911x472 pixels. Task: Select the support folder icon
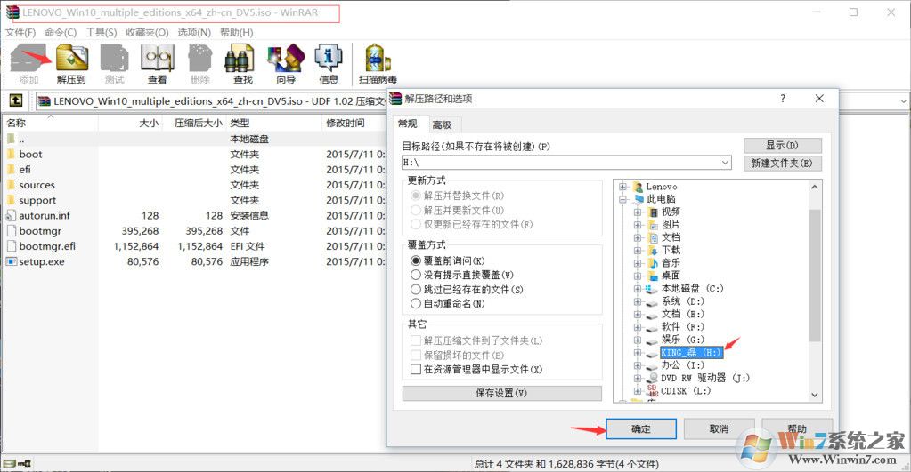click(x=11, y=200)
